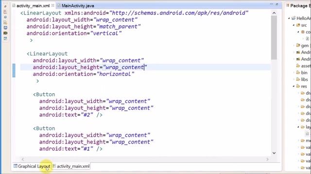Click the round third icon in the left trim bar

click(5, 17)
